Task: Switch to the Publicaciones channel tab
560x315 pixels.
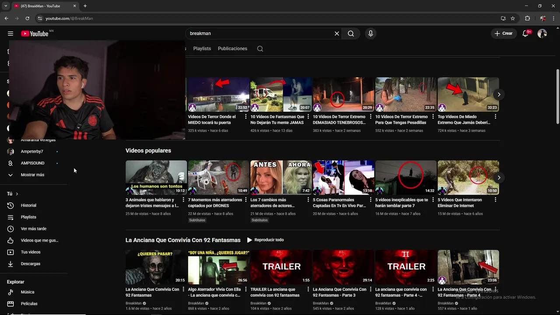Action: tap(232, 49)
